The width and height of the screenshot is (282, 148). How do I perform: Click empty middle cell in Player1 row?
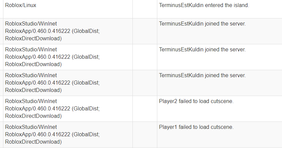pyautogui.click(x=145, y=135)
